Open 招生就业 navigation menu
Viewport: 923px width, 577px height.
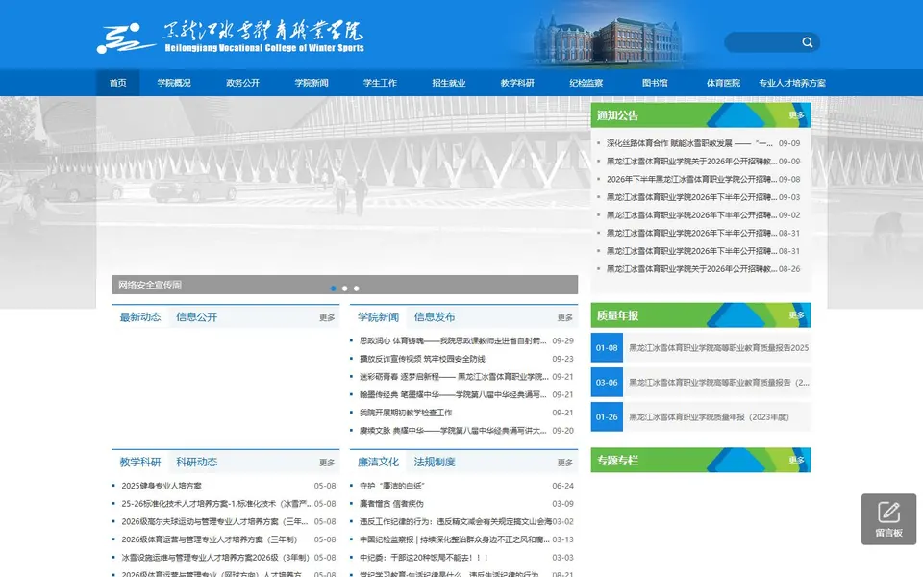tap(449, 83)
